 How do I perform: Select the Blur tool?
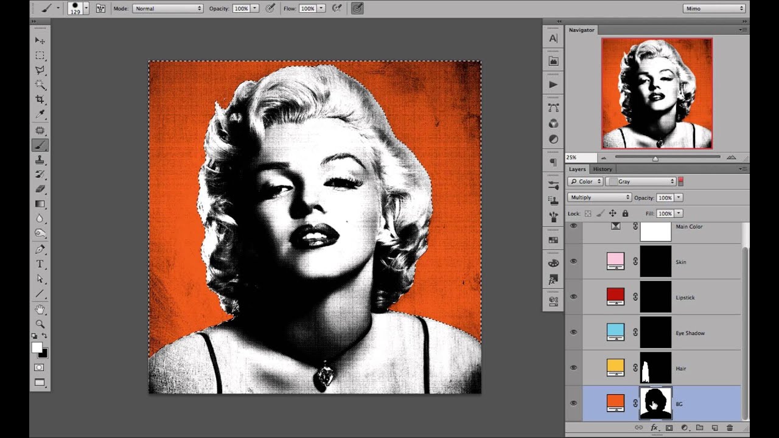click(40, 218)
